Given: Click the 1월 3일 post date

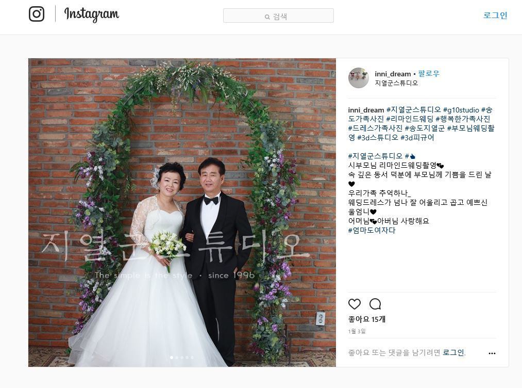Looking at the screenshot, I should coord(357,331).
